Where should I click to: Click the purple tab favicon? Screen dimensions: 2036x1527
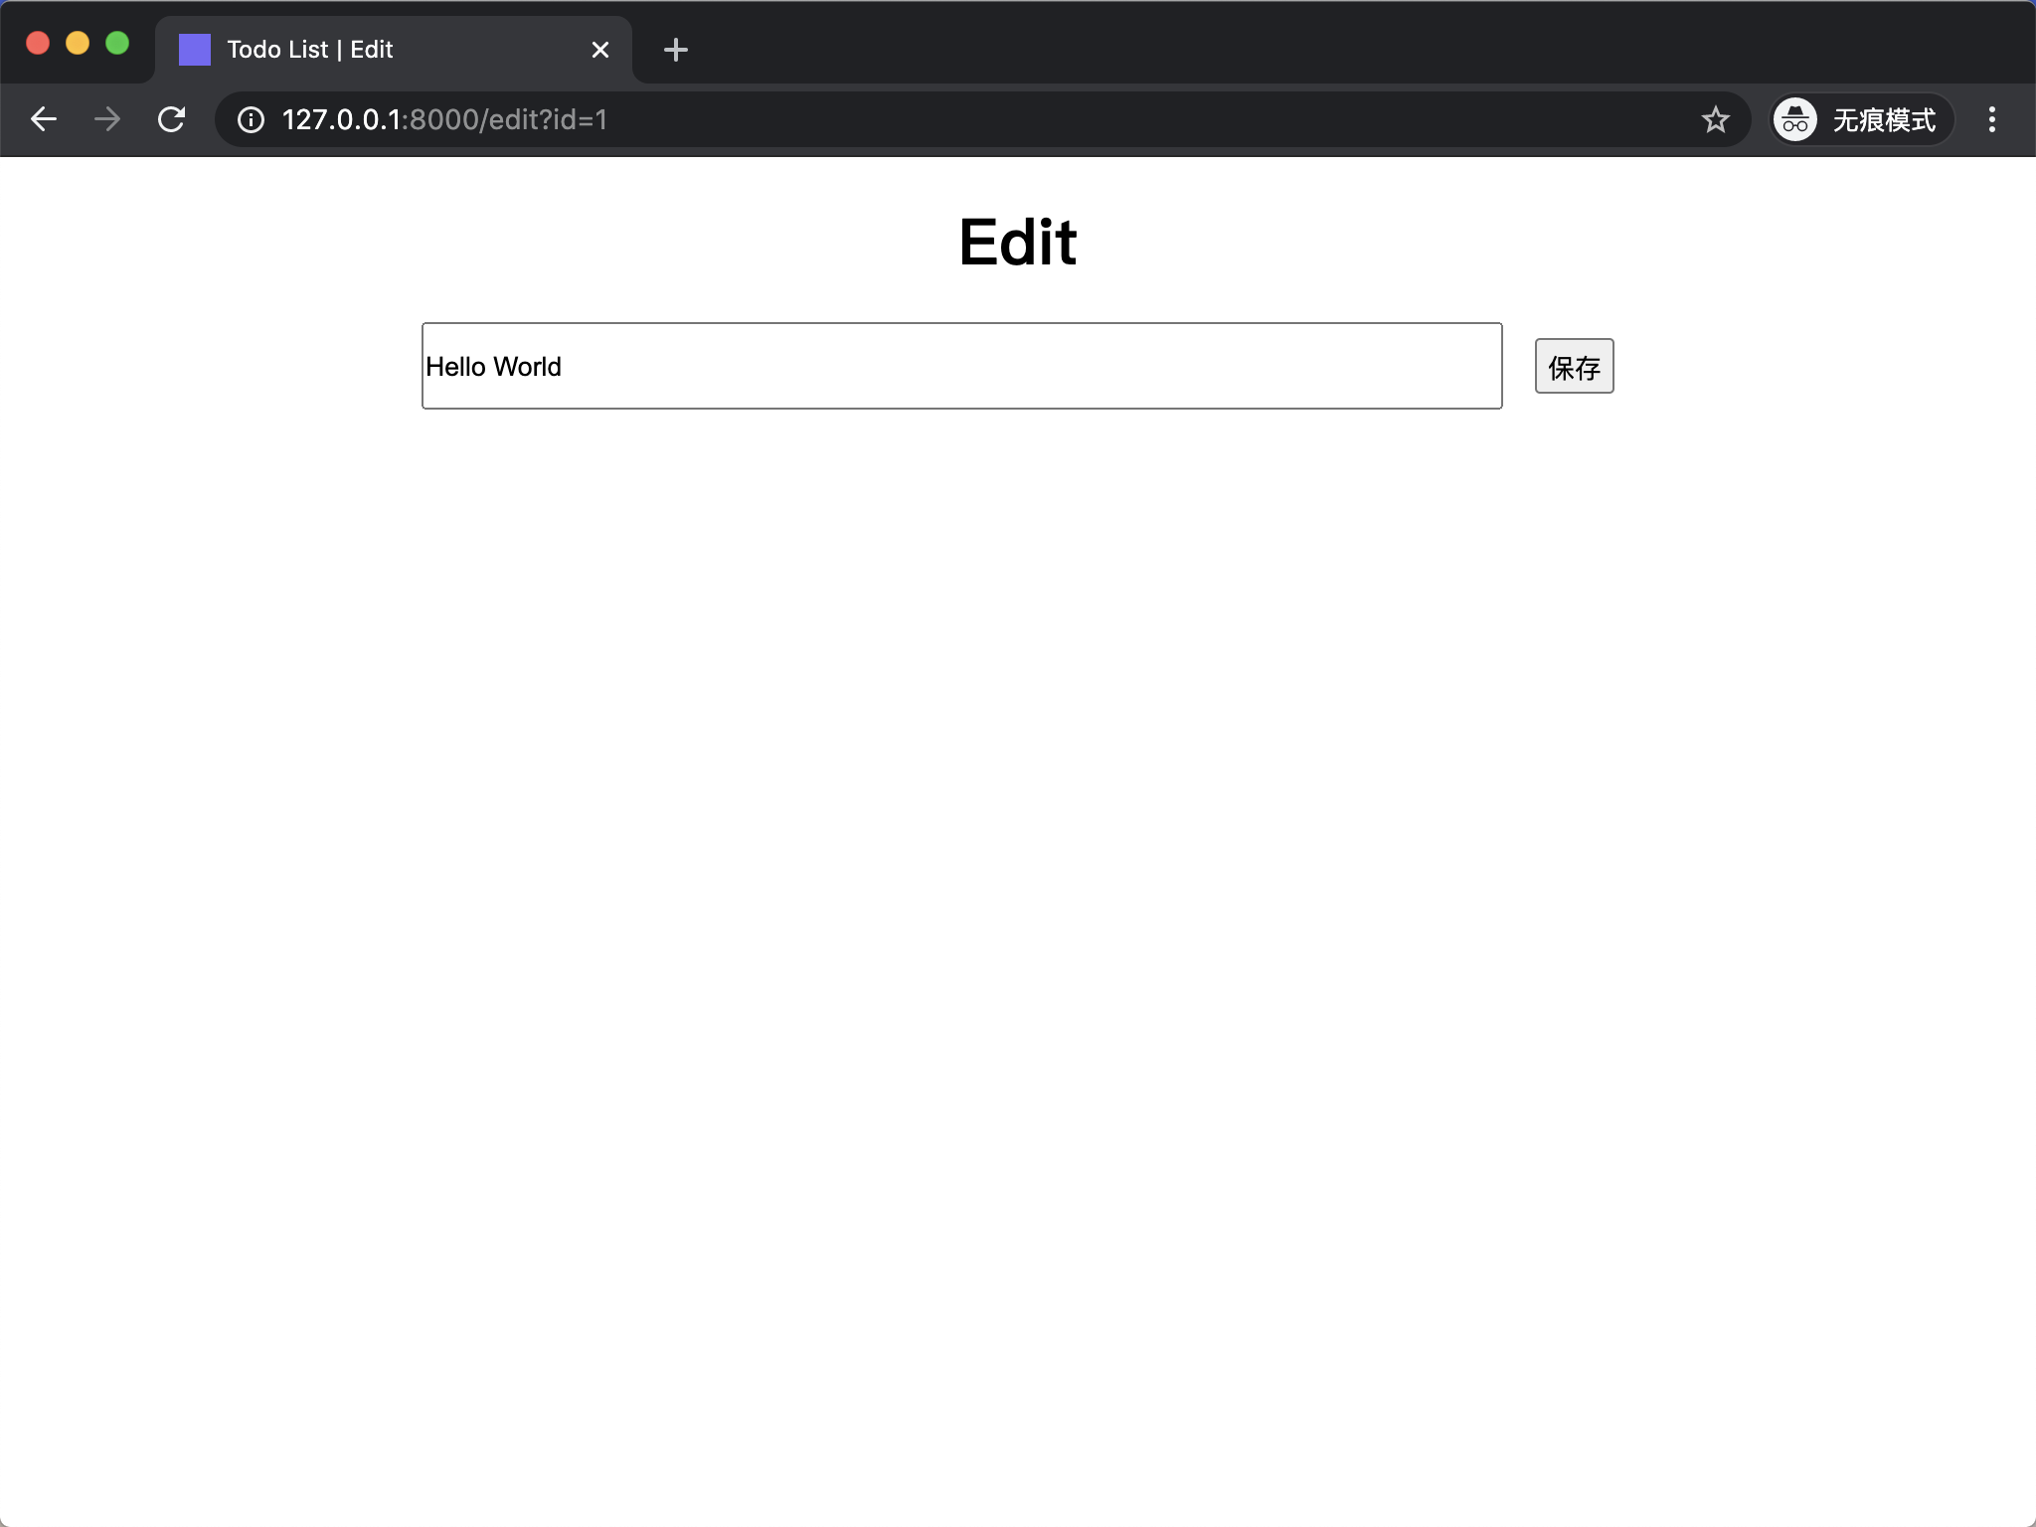tap(195, 50)
